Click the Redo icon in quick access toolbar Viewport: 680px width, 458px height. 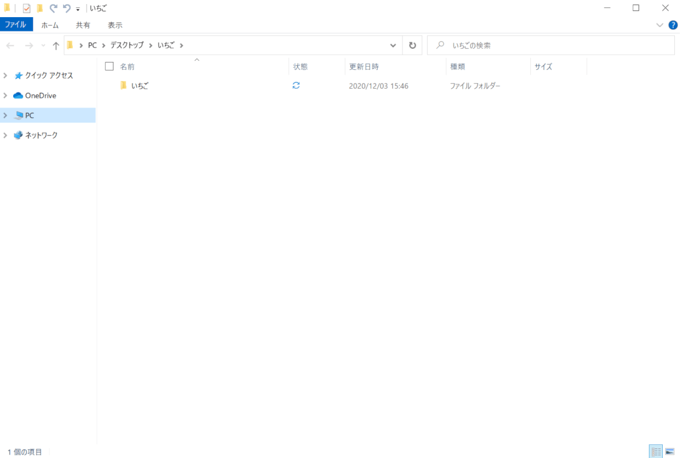click(x=53, y=8)
